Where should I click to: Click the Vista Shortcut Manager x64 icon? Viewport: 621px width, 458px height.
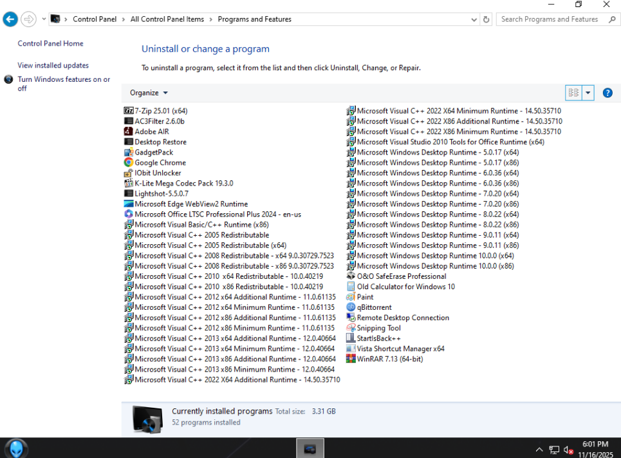(351, 348)
